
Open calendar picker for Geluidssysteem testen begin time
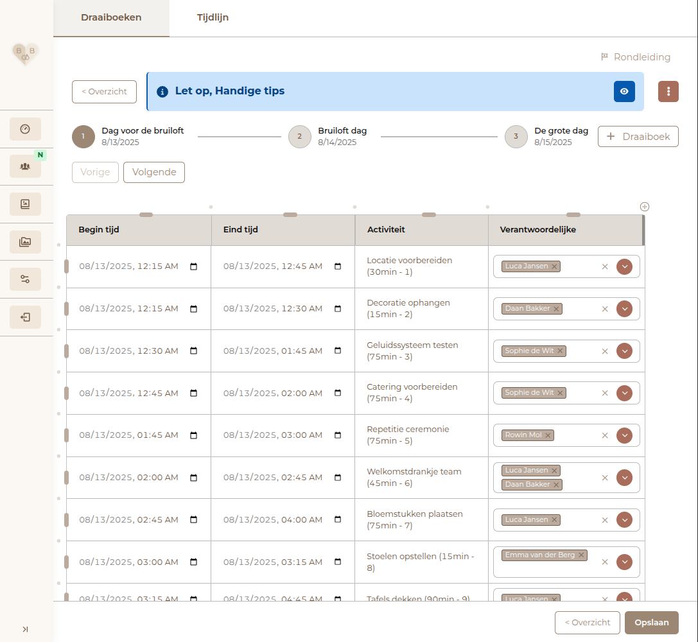194,351
